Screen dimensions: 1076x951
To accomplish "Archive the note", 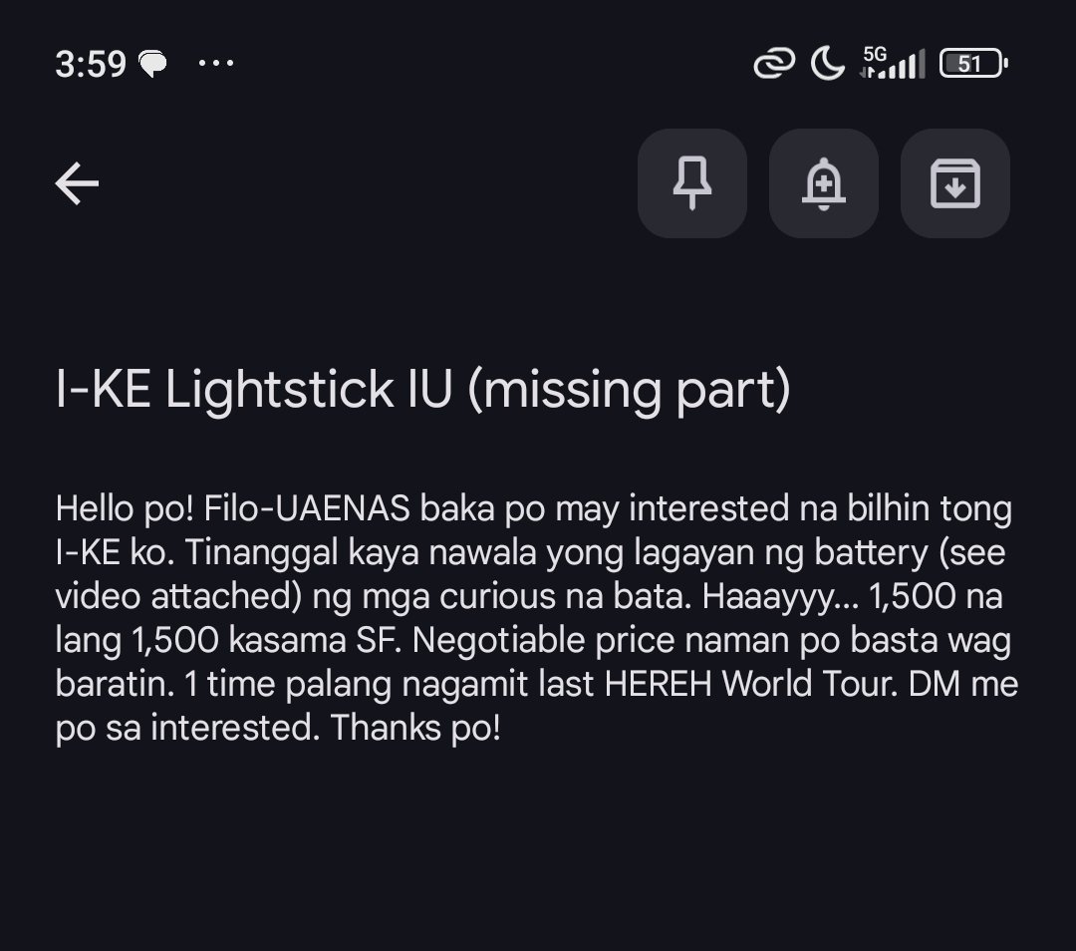I will pyautogui.click(x=954, y=183).
